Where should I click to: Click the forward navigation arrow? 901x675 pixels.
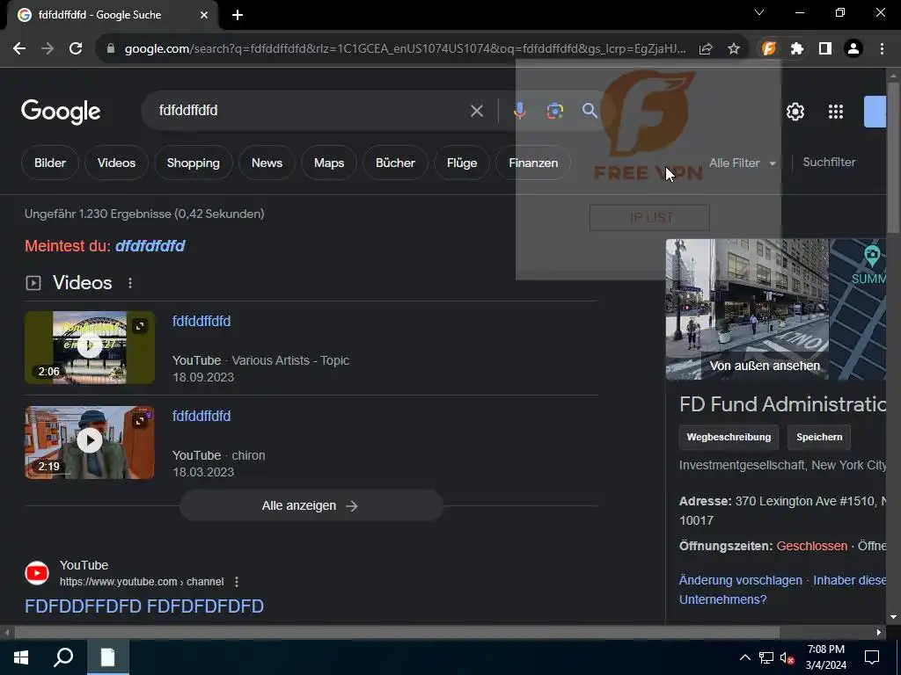pyautogui.click(x=48, y=49)
